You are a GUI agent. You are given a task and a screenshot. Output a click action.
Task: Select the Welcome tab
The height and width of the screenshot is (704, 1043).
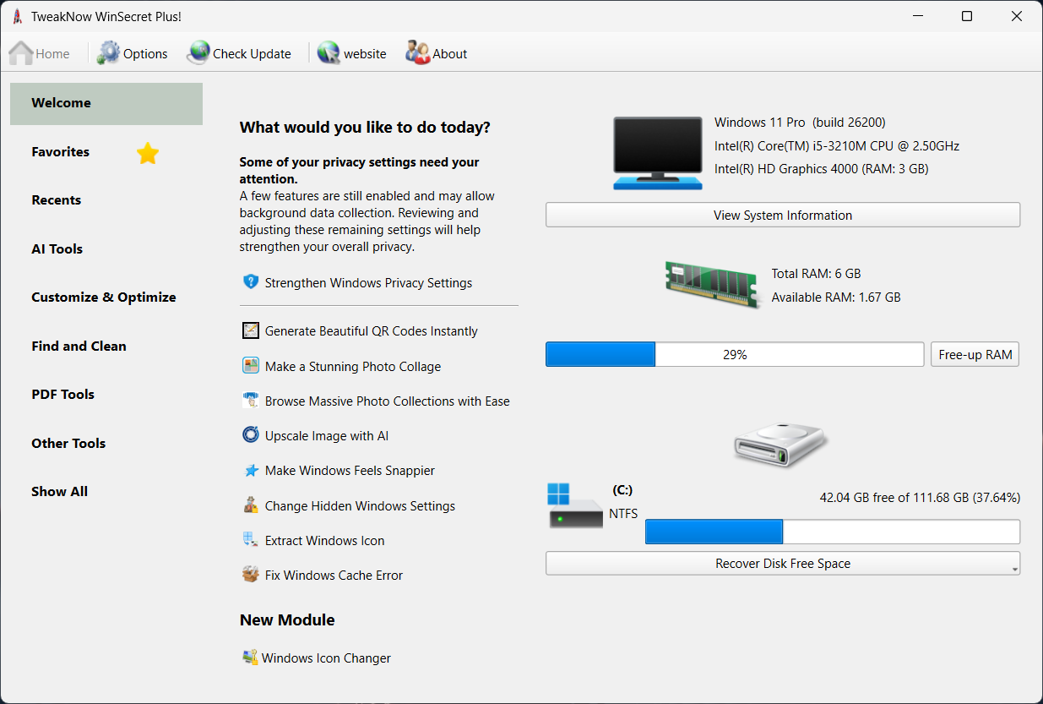point(106,103)
